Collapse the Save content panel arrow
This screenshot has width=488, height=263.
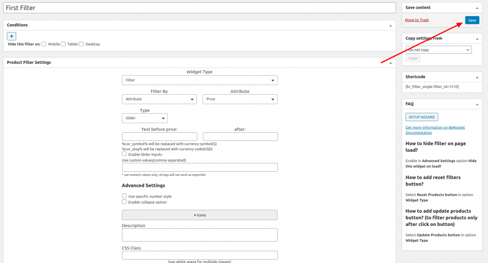tap(476, 8)
